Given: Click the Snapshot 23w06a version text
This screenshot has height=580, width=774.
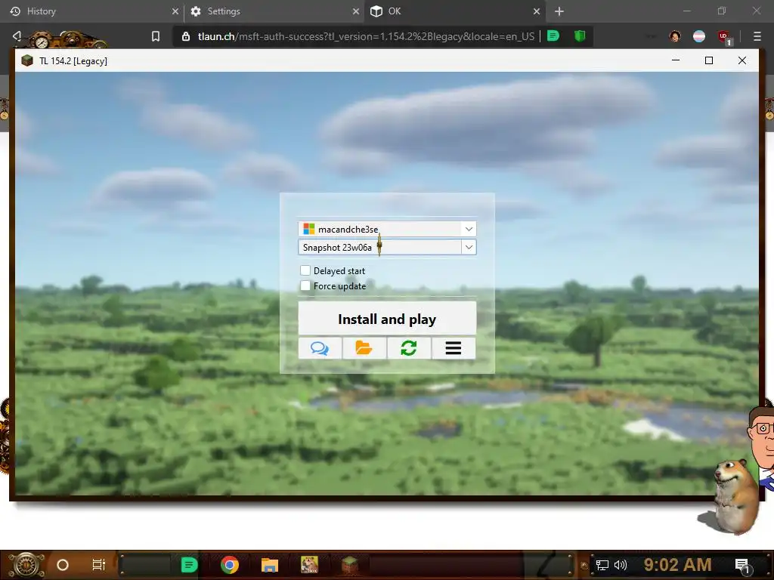Looking at the screenshot, I should pos(337,248).
